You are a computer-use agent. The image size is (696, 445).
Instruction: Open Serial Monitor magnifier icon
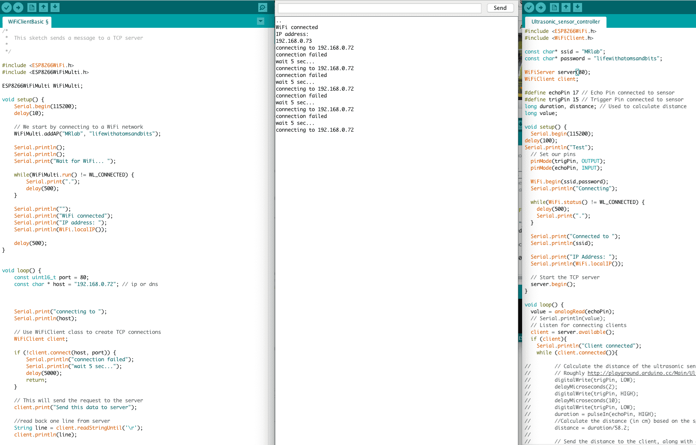[x=263, y=7]
